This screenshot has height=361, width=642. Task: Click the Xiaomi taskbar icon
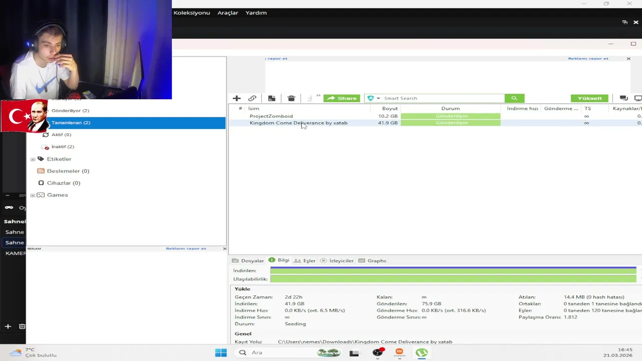pos(399,352)
